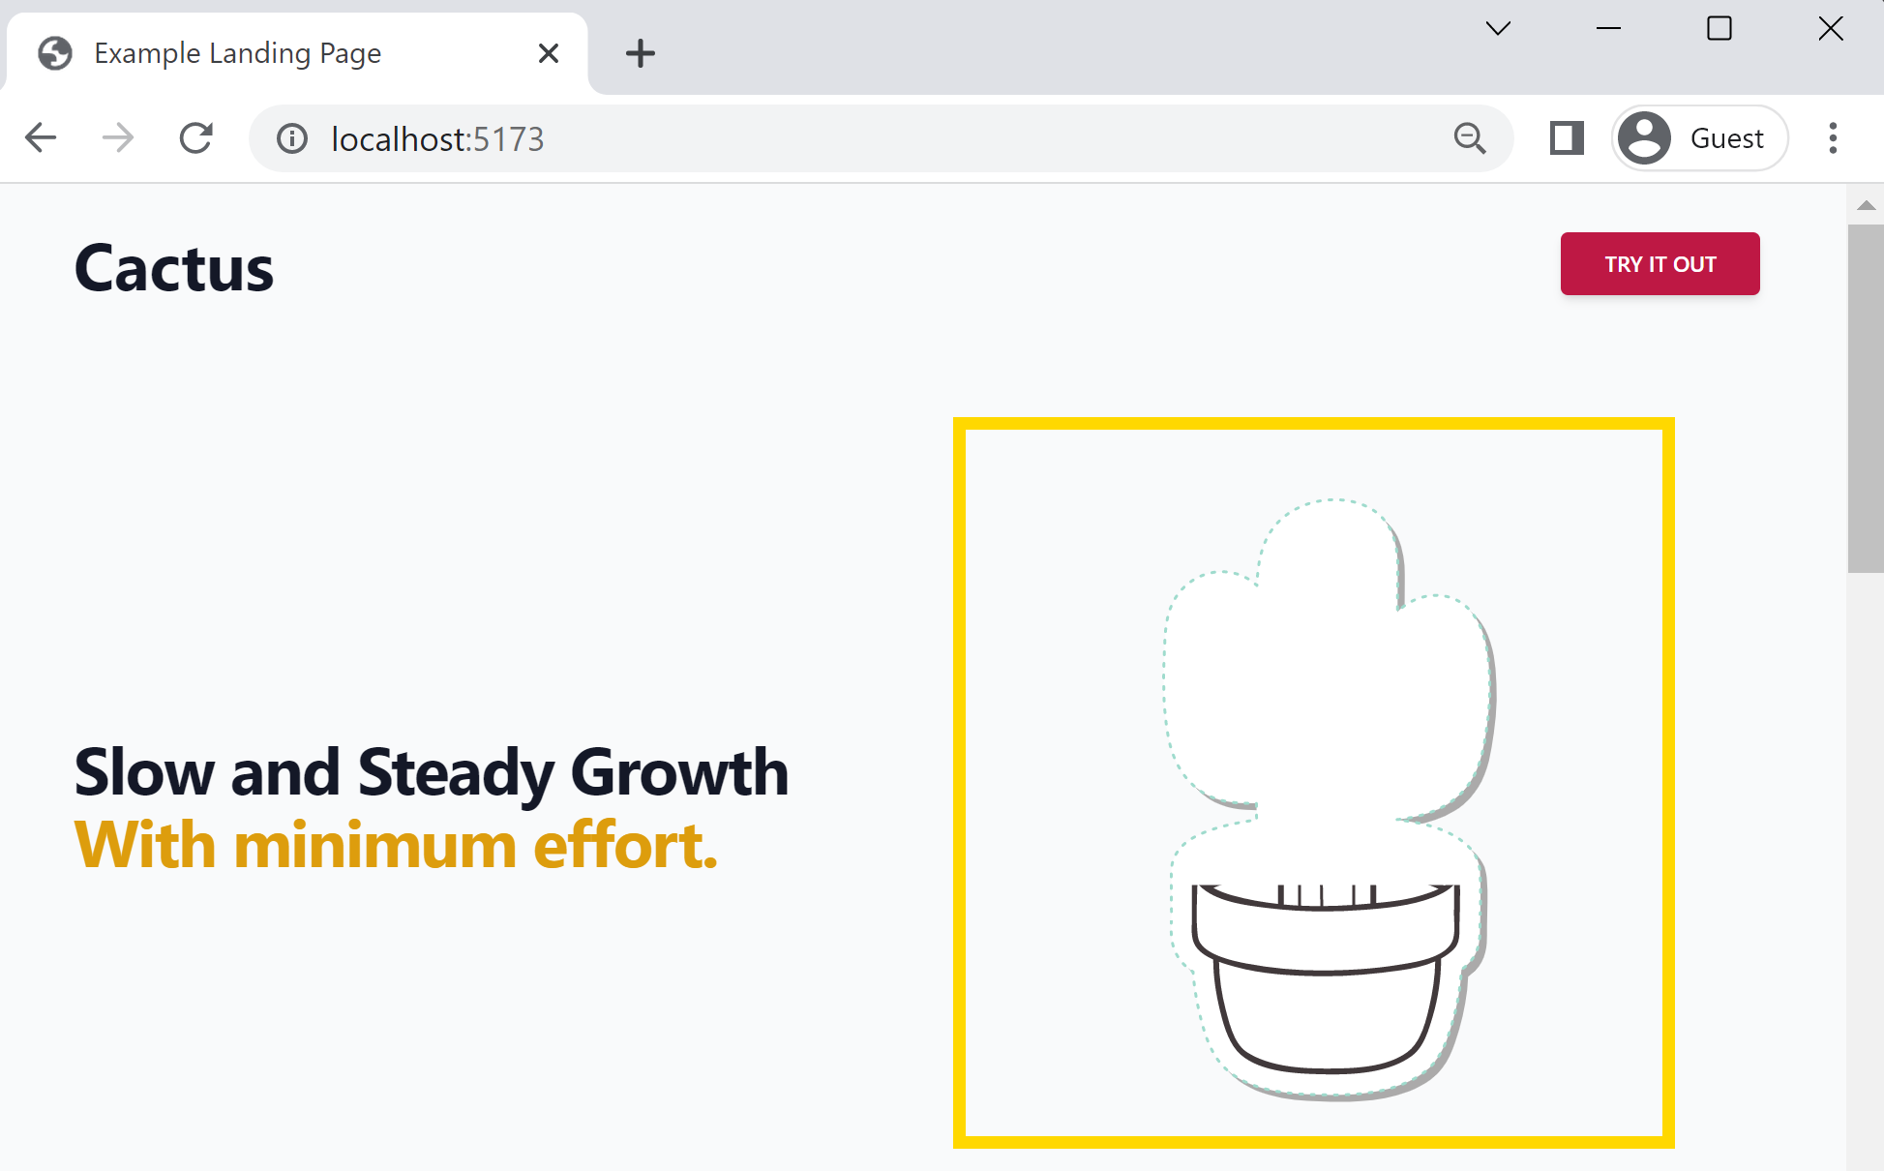The width and height of the screenshot is (1884, 1171).
Task: Click the browser more options icon
Action: tap(1836, 137)
